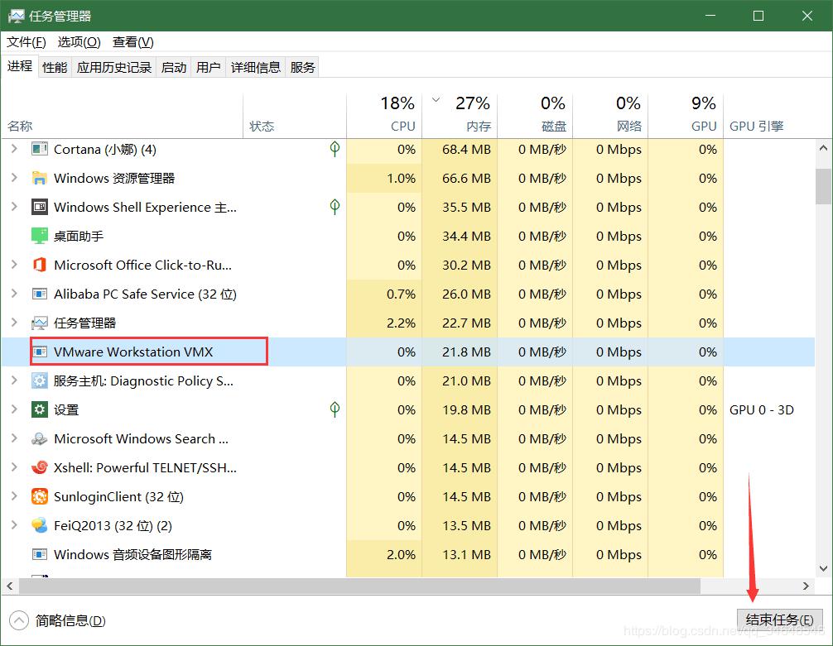Image resolution: width=833 pixels, height=646 pixels.
Task: Switch to the 用户 tab
Action: pos(209,68)
